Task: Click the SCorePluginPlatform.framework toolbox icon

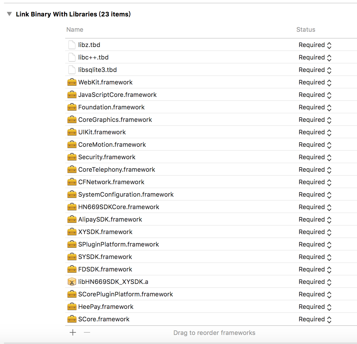Action: pos(72,294)
